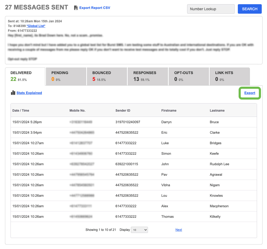This screenshot has width=267, height=249.
Task: Click the bar chart stats icon
Action: (x=13, y=93)
